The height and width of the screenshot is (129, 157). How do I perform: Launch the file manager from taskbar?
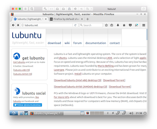(x=22, y=113)
